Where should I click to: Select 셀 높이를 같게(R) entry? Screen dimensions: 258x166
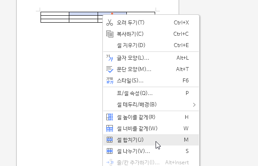pos(151,117)
